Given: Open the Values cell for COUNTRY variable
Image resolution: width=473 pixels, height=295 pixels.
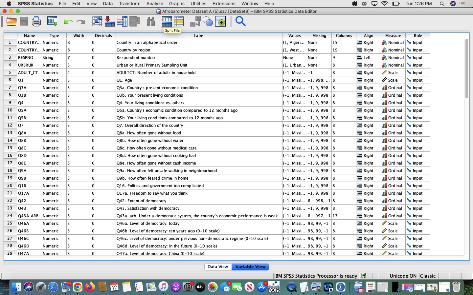Looking at the screenshot, I should pos(294,42).
